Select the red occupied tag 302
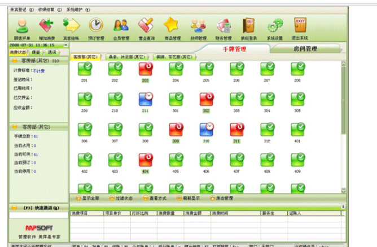 click(x=207, y=102)
